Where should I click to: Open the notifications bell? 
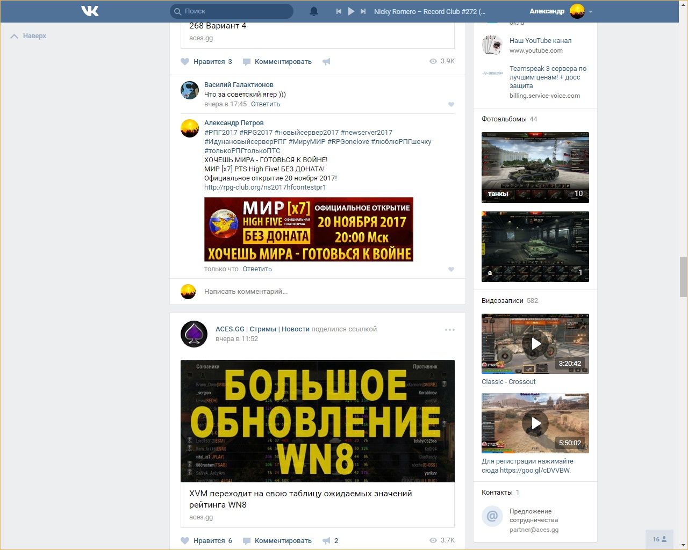point(314,11)
